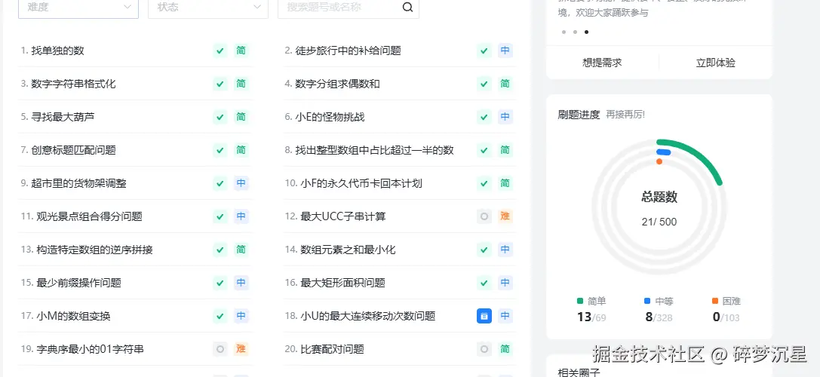Screen dimensions: 820x377
Task: Click the completed check for 观光景点组合得分问题
Action: [220, 216]
